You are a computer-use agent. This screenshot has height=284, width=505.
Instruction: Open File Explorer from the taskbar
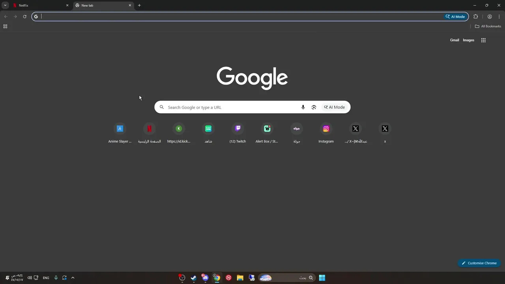coord(240,278)
